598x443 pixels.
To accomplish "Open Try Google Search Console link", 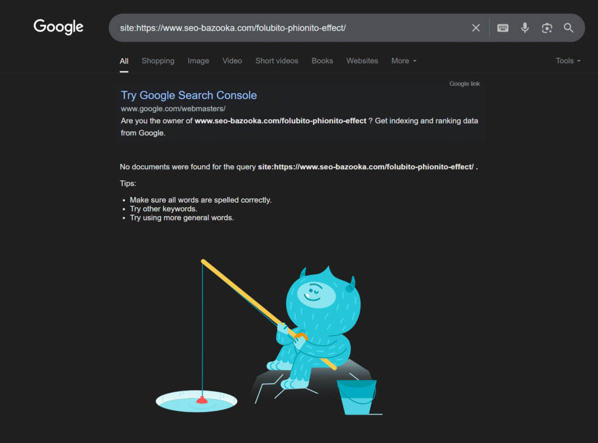I will coord(189,95).
